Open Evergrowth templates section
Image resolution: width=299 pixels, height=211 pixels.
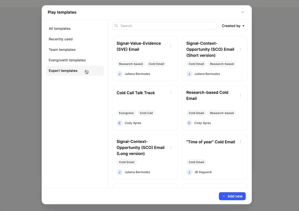pos(67,60)
